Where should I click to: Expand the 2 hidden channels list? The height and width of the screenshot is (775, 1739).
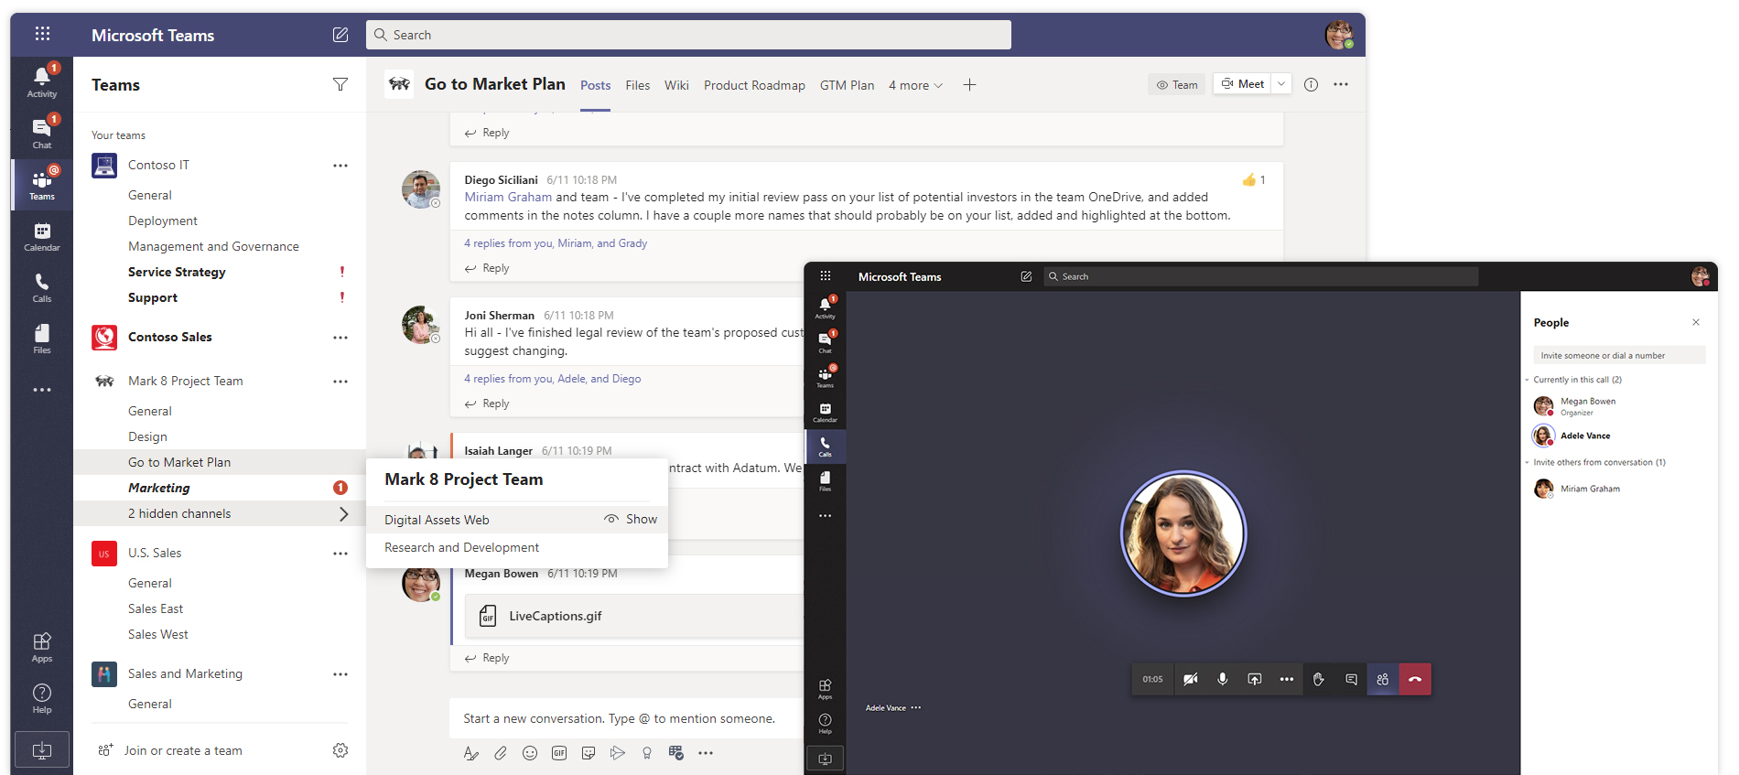(x=220, y=513)
